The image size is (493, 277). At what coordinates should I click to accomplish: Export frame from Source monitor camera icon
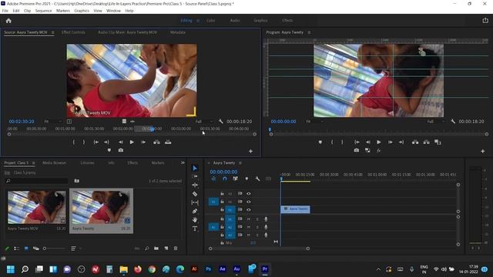pyautogui.click(x=121, y=151)
